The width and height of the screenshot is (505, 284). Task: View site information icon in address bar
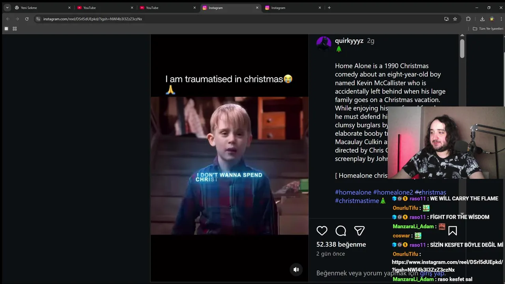38,19
